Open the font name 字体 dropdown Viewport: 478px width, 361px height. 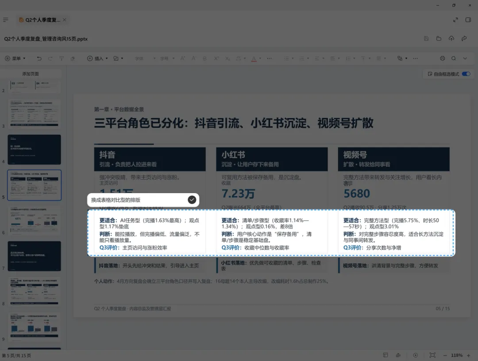[145, 58]
